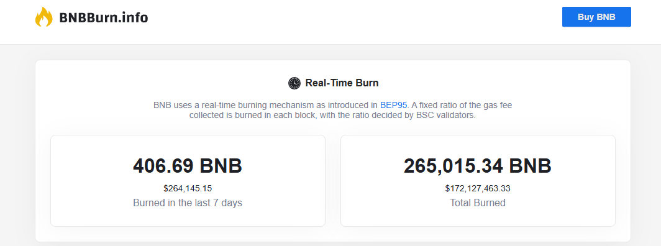The image size is (661, 246).
Task: Click the 265,015.34 total amount number
Action: pos(454,165)
